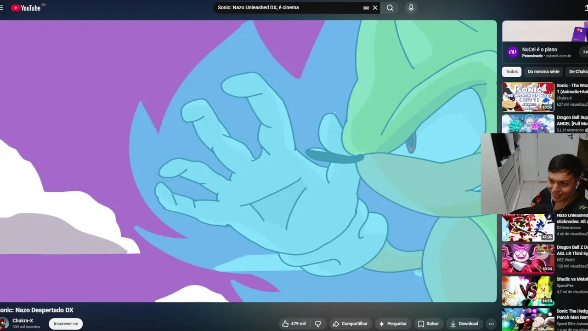Image resolution: width=588 pixels, height=331 pixels.
Task: Open Sonic Wrath of Nazo thumbnail
Action: (x=528, y=97)
